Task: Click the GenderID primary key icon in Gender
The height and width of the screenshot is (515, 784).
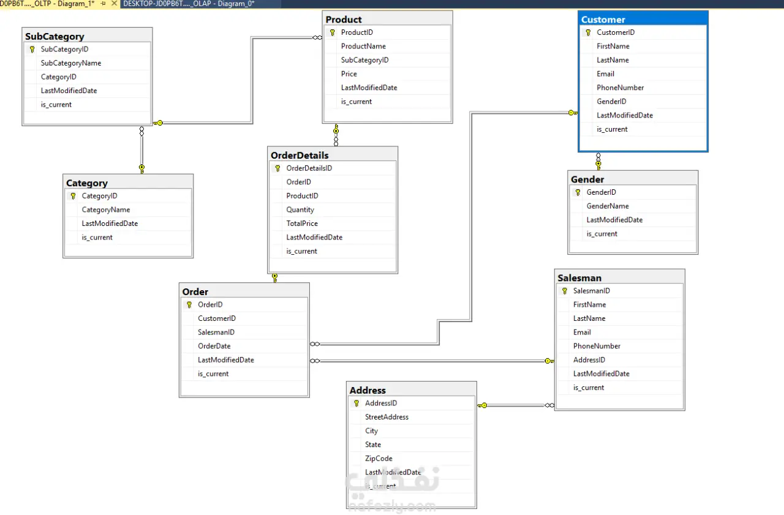Action: tap(578, 192)
